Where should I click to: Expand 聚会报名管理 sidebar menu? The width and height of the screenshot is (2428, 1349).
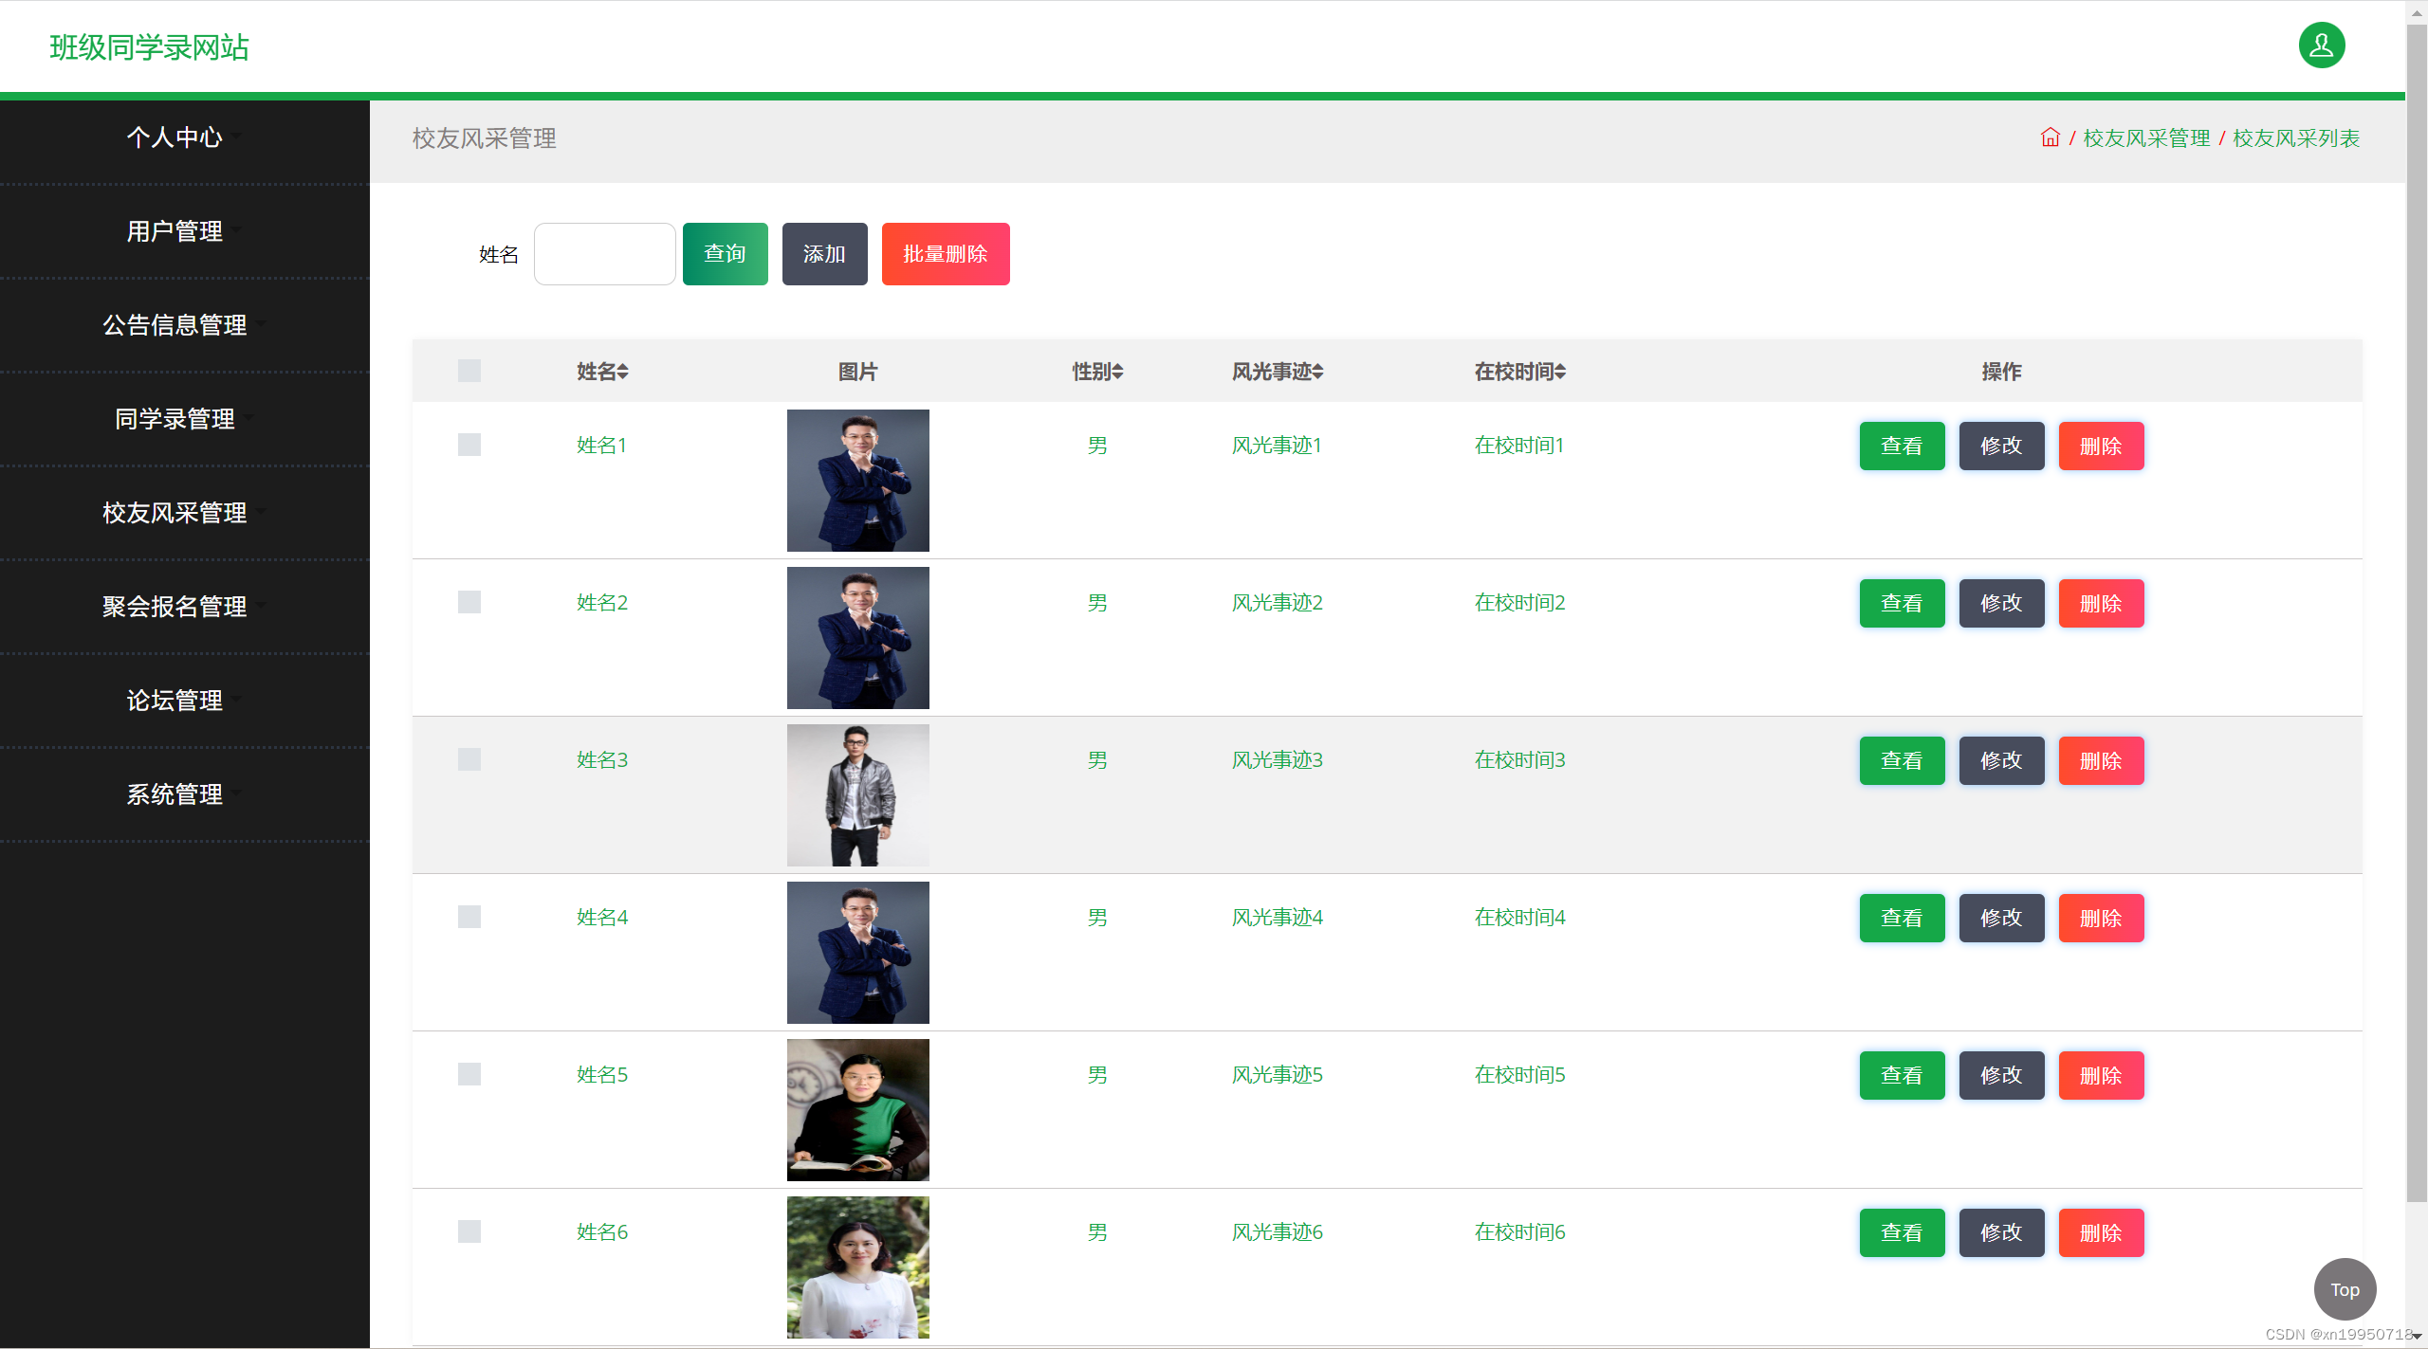[184, 607]
